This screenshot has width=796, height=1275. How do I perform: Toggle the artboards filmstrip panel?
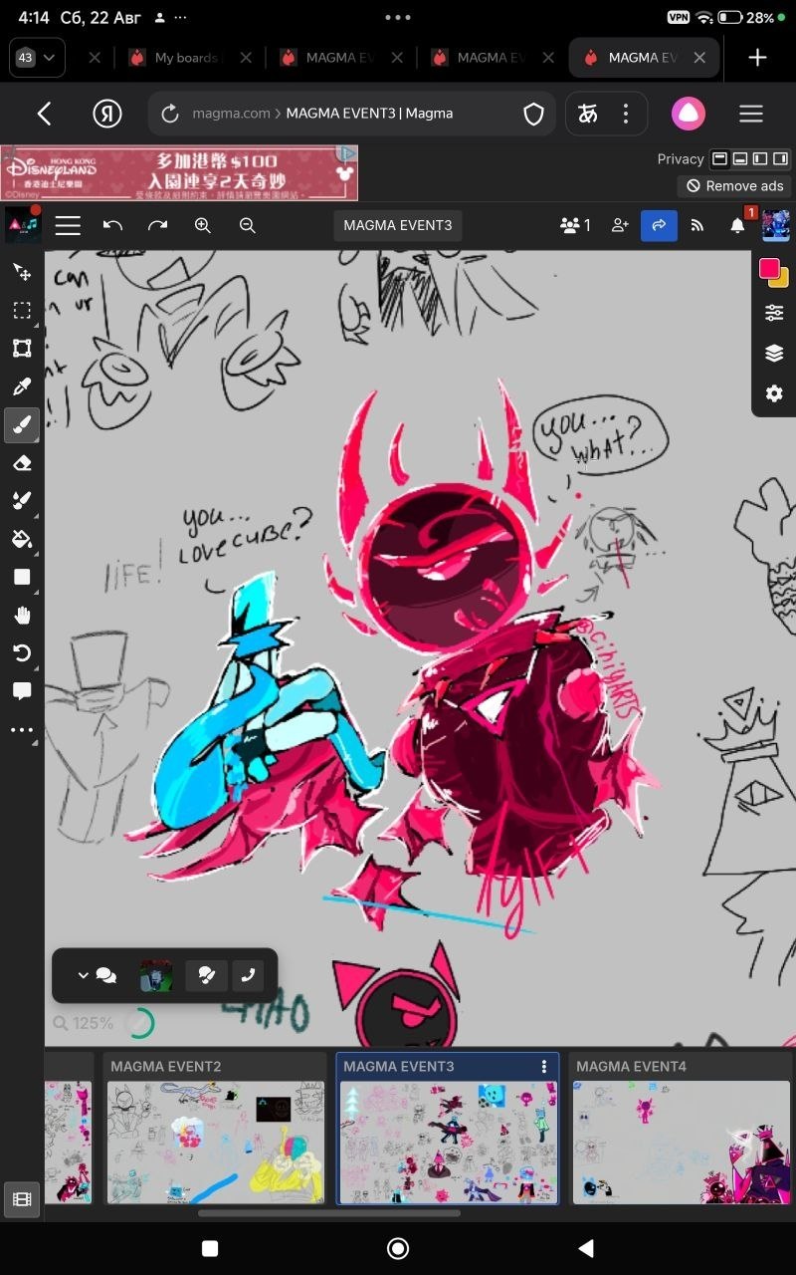(22, 1199)
